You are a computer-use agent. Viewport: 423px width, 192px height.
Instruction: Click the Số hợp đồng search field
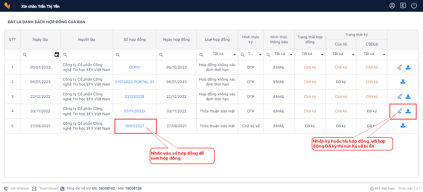click(x=137, y=55)
